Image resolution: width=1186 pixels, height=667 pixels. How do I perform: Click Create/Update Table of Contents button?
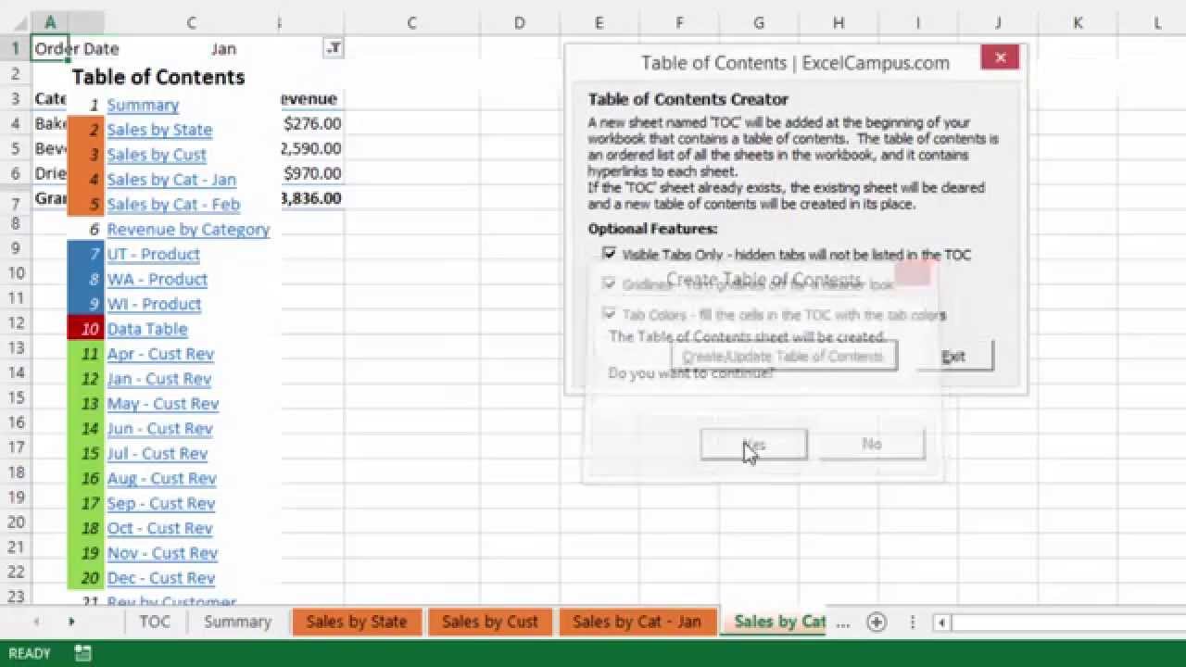(784, 356)
